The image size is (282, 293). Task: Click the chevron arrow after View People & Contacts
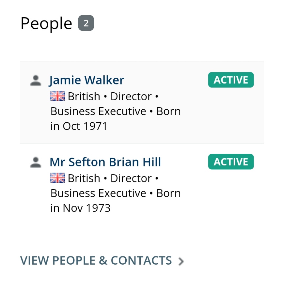click(181, 261)
